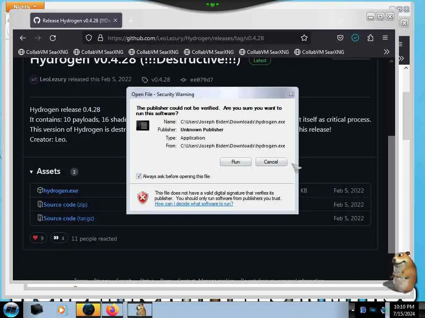This screenshot has height=318, width=425.
Task: Click the site padlock icon
Action: click(100, 38)
